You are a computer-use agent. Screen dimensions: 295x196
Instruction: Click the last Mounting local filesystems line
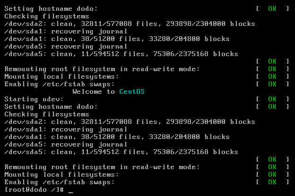point(61,174)
